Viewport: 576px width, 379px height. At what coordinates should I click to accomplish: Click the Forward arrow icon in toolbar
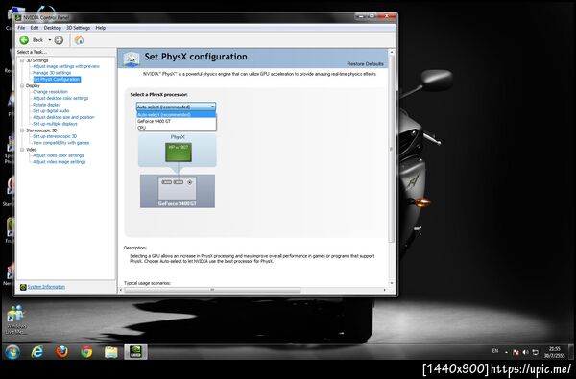coord(59,40)
